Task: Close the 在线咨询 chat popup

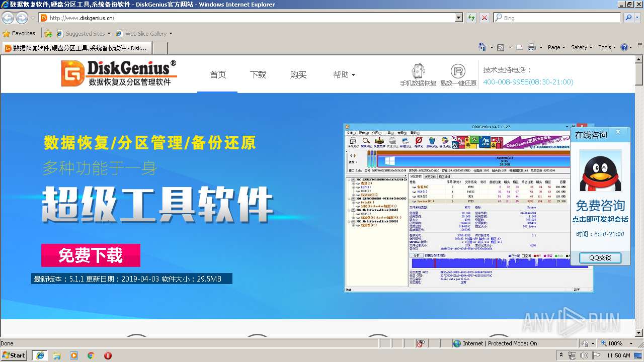Action: tap(618, 132)
